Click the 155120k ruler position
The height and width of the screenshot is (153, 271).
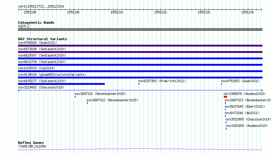[117, 12]
